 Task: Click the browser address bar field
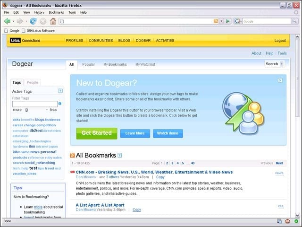(x=136, y=21)
